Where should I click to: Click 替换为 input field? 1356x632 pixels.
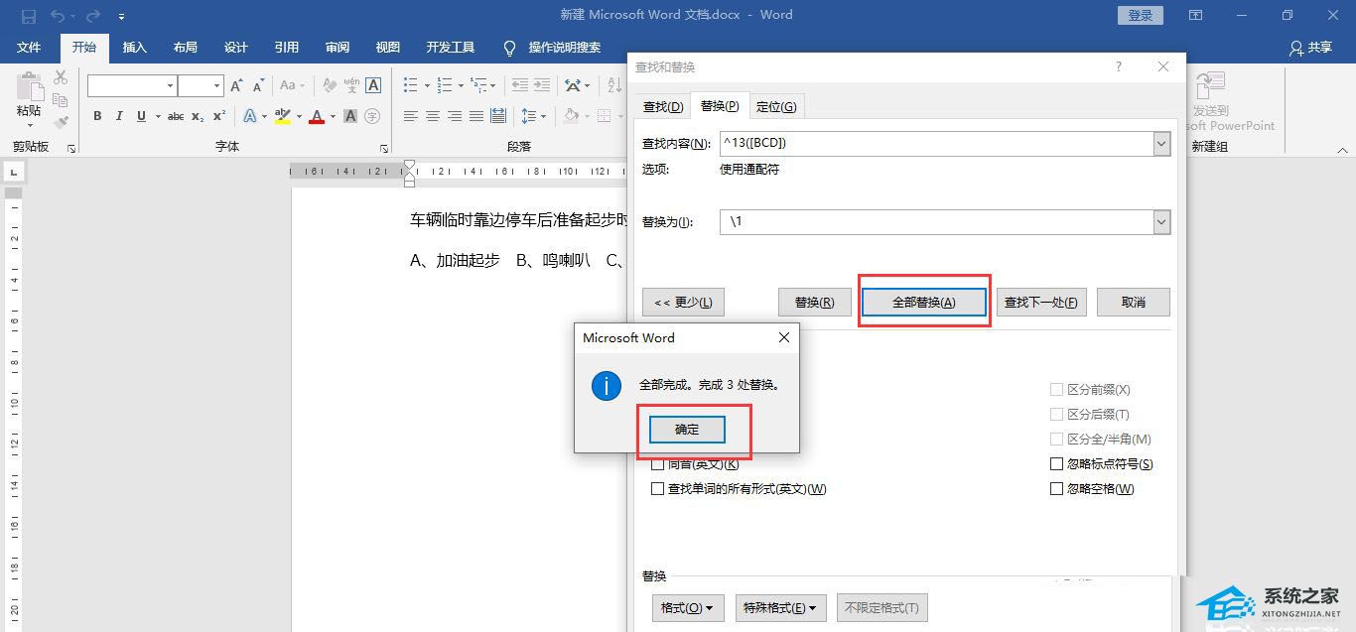pyautogui.click(x=936, y=222)
